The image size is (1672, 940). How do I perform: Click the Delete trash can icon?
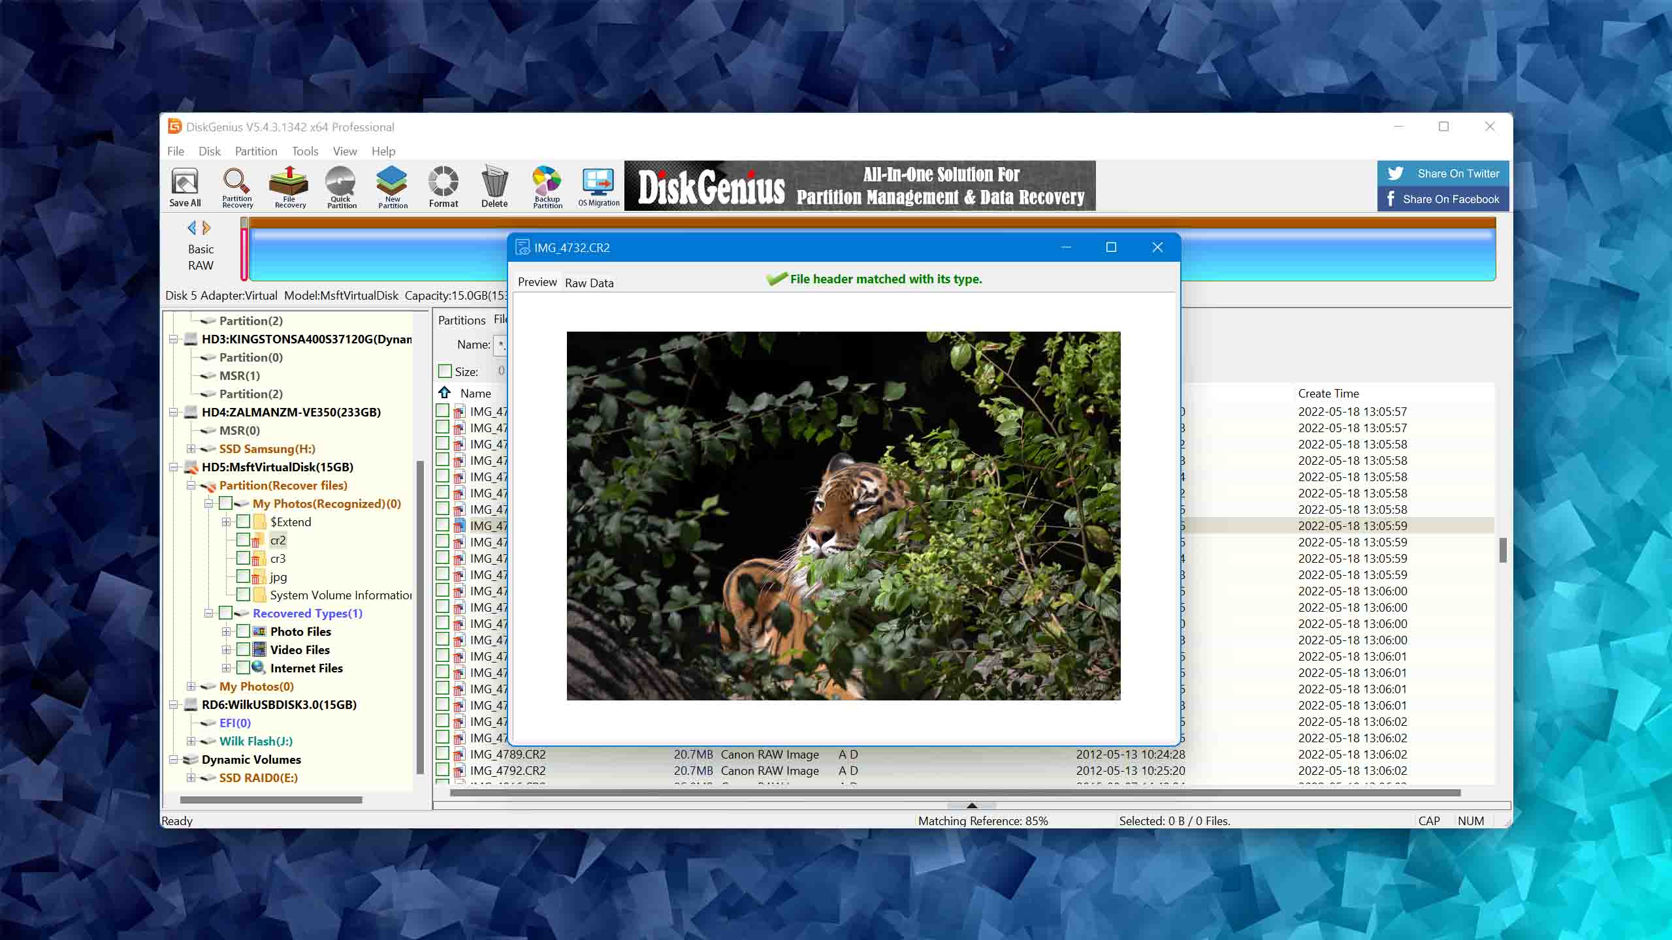click(x=494, y=187)
